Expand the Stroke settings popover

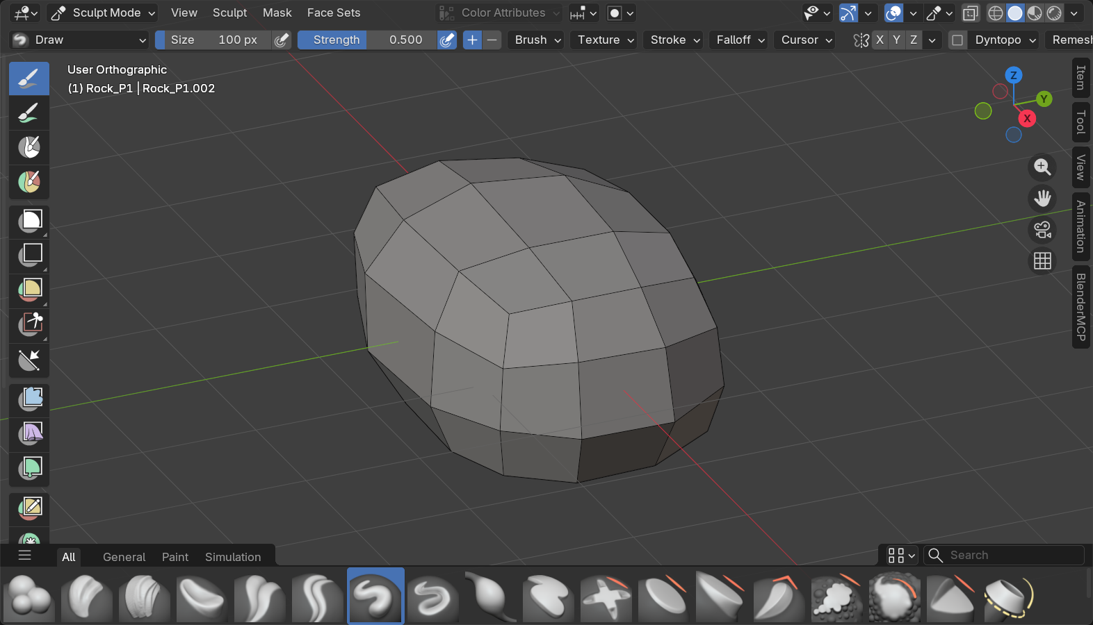click(x=674, y=40)
